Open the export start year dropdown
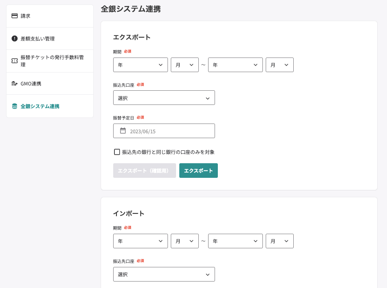Viewport: 387px width, 288px height. tap(140, 65)
